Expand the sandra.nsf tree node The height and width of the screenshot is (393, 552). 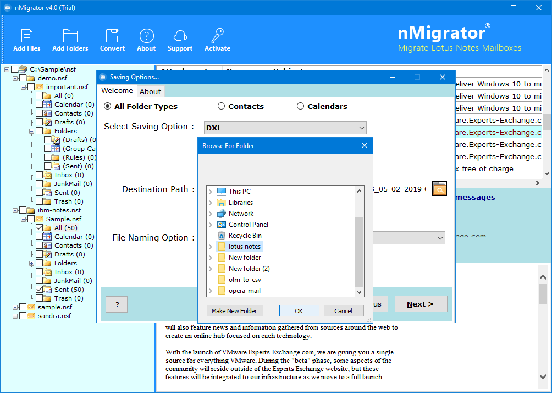15,316
